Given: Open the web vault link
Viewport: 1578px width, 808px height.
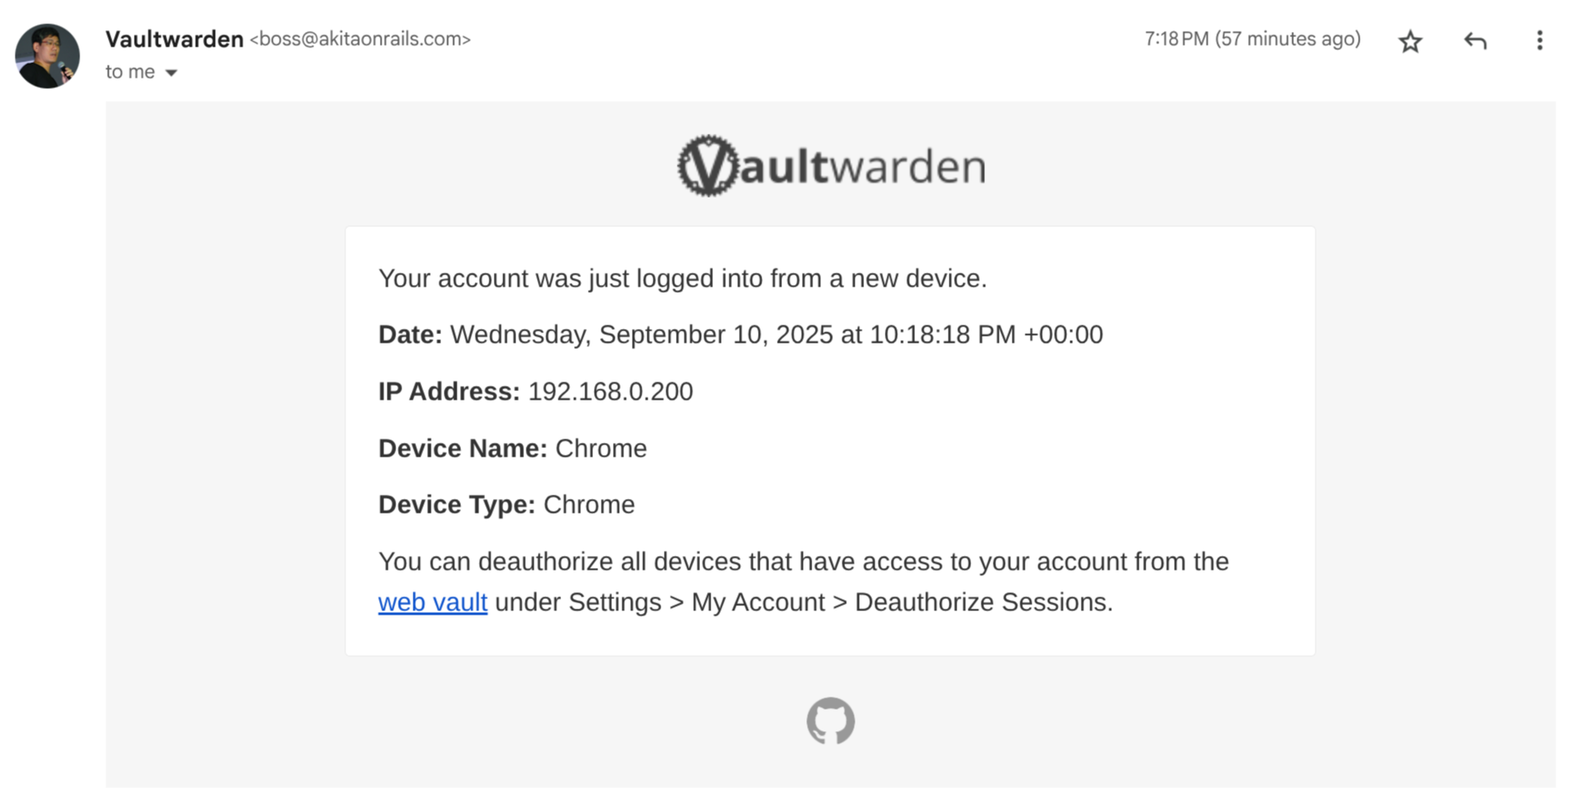Looking at the screenshot, I should [432, 602].
